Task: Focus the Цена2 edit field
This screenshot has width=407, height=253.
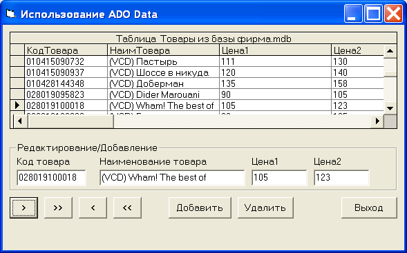Action: pyautogui.click(x=341, y=178)
